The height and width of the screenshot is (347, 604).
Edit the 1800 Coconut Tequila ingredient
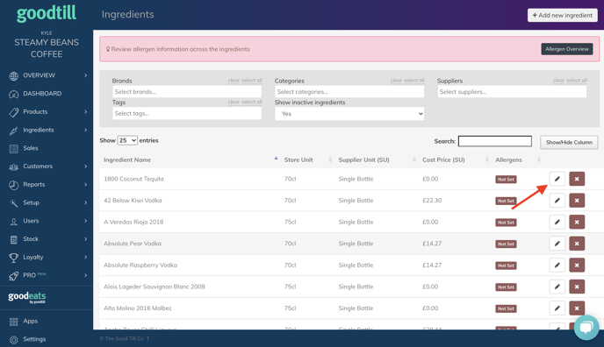pos(557,179)
